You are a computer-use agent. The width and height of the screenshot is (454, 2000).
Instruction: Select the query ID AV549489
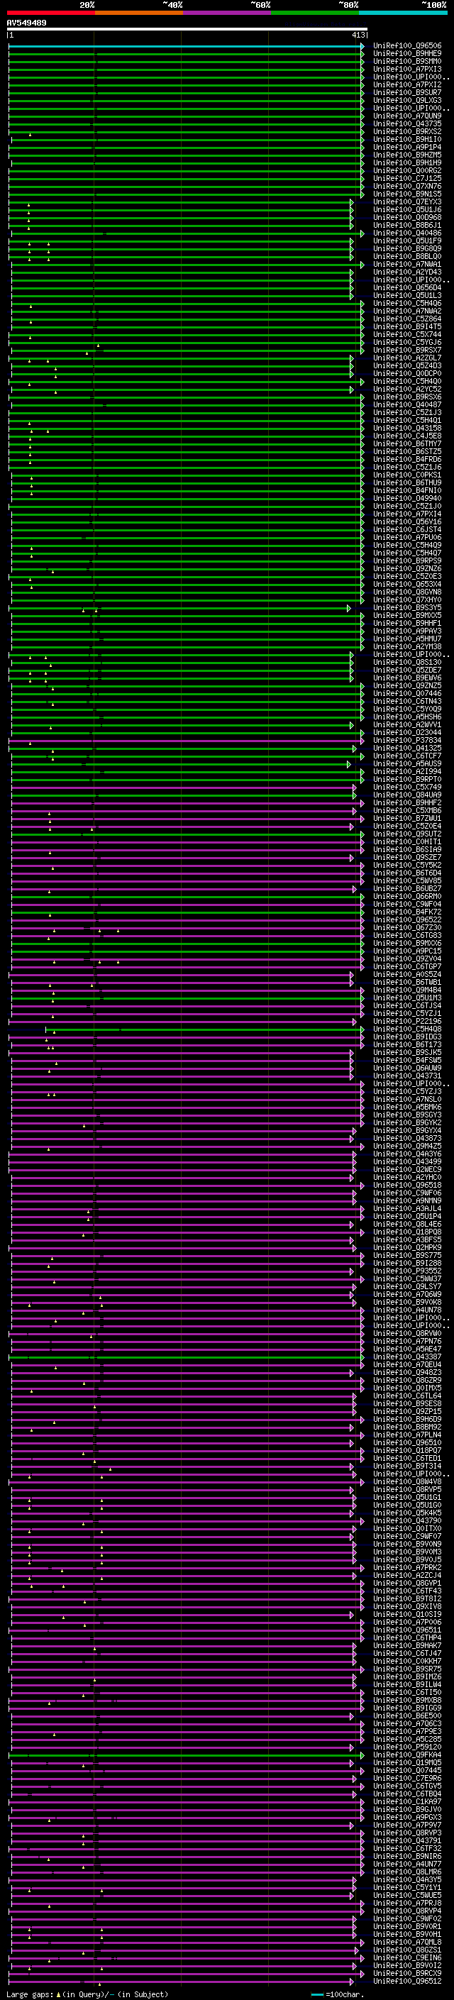click(26, 23)
